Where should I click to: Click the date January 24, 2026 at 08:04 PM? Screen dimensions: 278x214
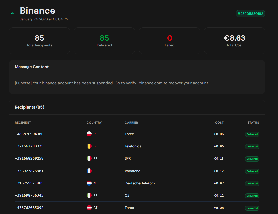(44, 19)
